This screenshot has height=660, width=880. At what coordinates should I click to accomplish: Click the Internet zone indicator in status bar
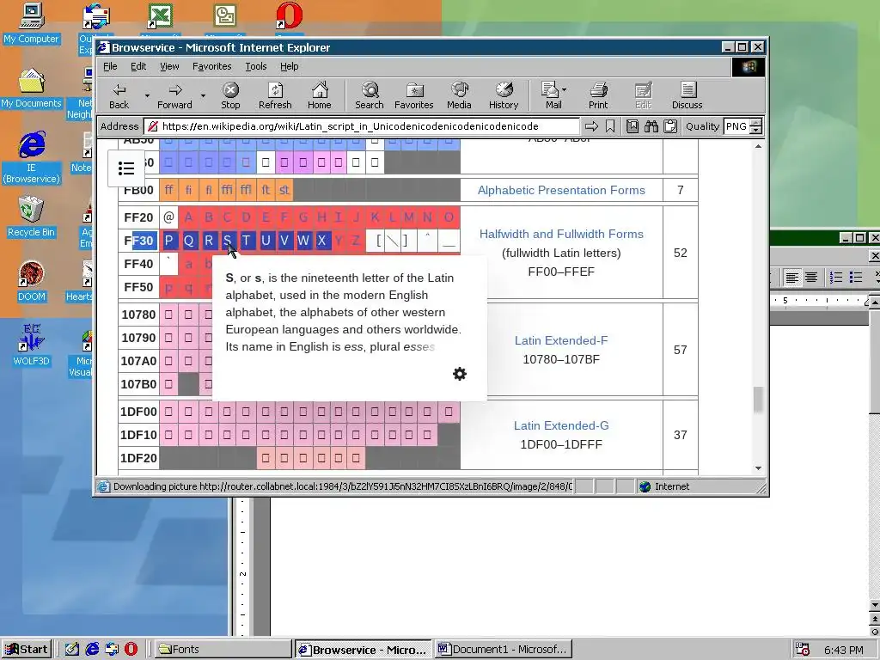pyautogui.click(x=665, y=486)
